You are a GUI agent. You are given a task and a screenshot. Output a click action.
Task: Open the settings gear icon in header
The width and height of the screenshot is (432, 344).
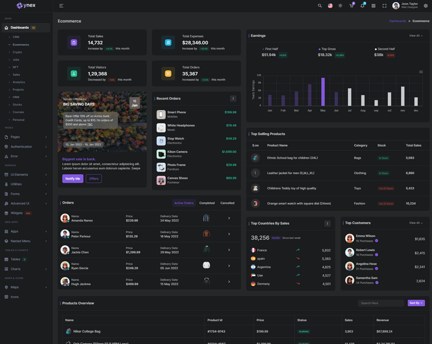pyautogui.click(x=426, y=6)
